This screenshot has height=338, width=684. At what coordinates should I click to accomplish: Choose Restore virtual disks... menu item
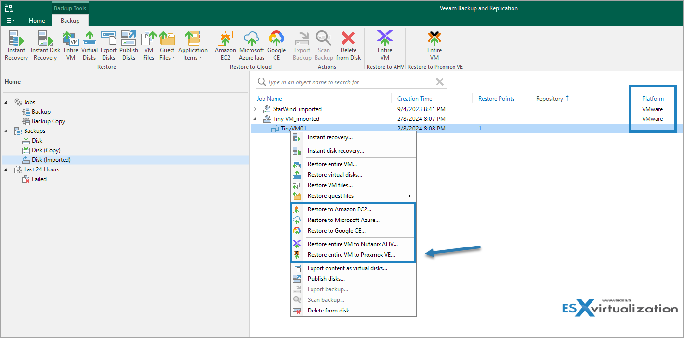354,175
